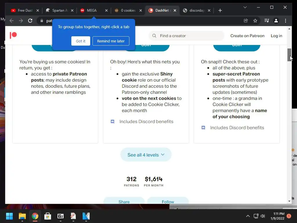Close the Spartan tab

coord(72,10)
